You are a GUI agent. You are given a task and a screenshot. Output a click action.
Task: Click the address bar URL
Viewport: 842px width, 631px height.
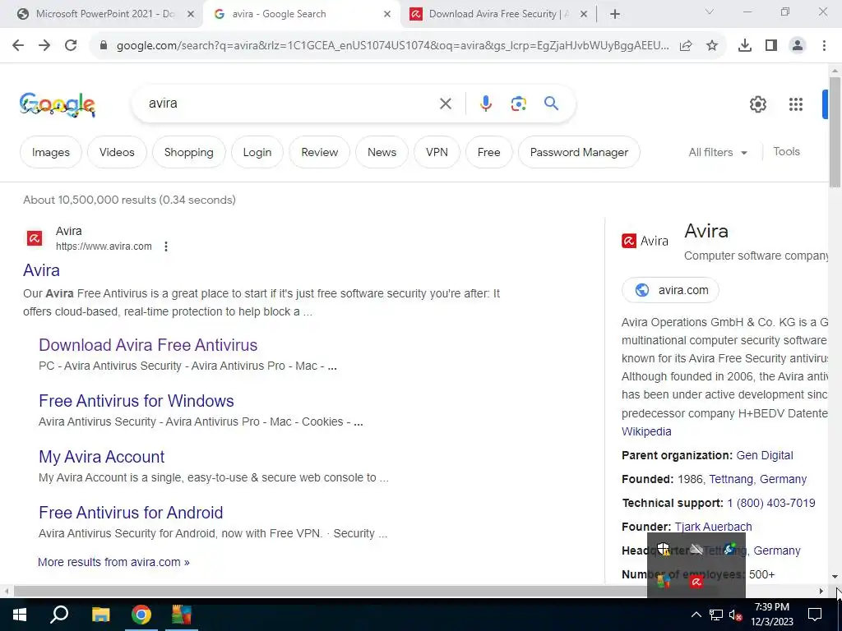(x=392, y=46)
